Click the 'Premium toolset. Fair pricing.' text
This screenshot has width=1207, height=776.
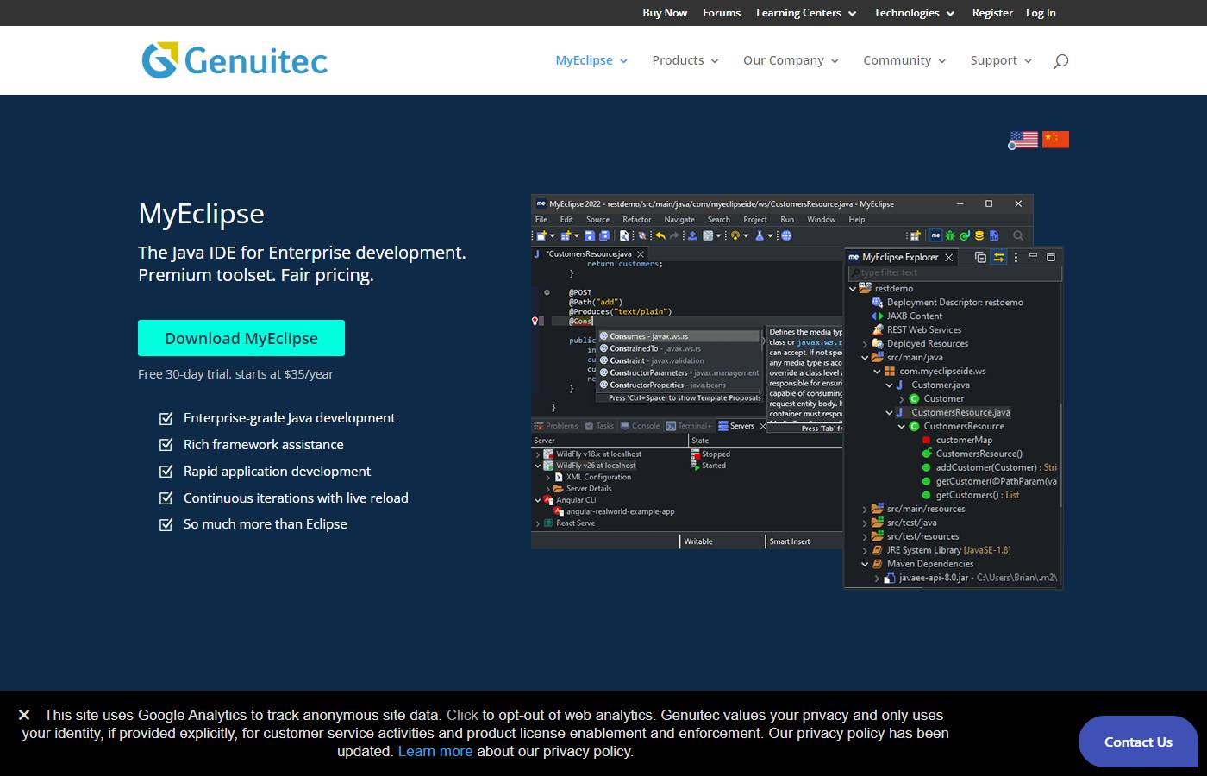click(256, 275)
